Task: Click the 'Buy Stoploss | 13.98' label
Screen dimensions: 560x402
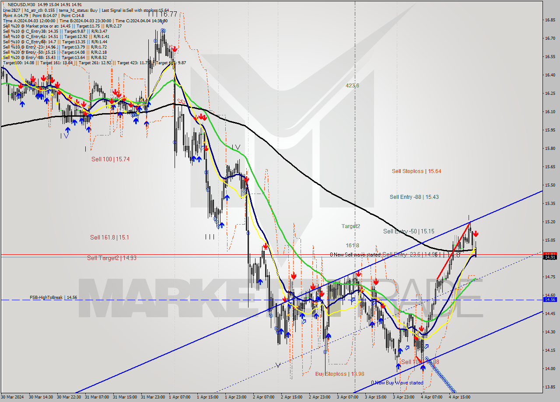Action: (x=339, y=374)
